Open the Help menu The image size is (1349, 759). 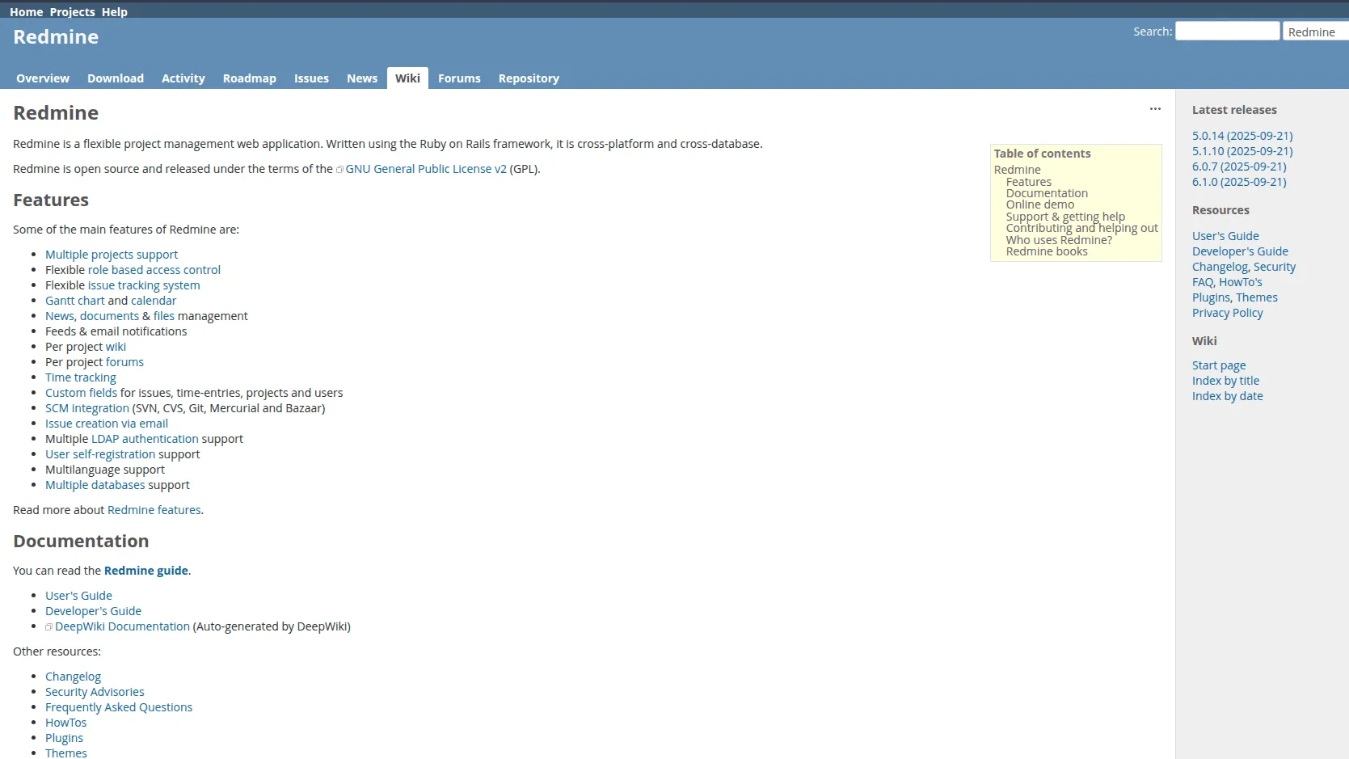pos(114,11)
